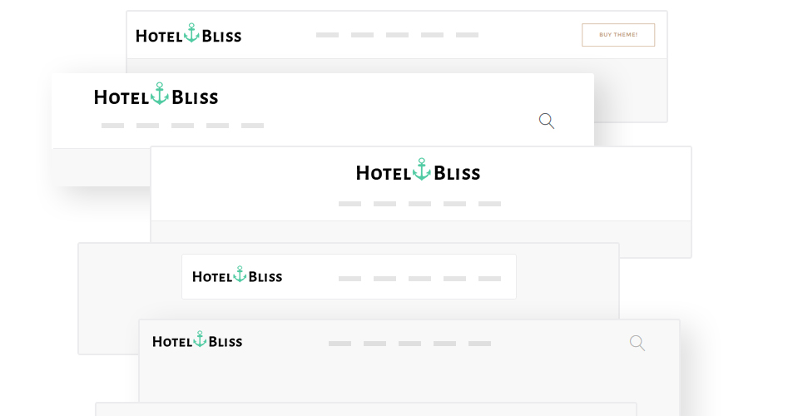Screen dimensions: 803x416
Task: Select last menu placeholder in top header
Action: coord(467,35)
